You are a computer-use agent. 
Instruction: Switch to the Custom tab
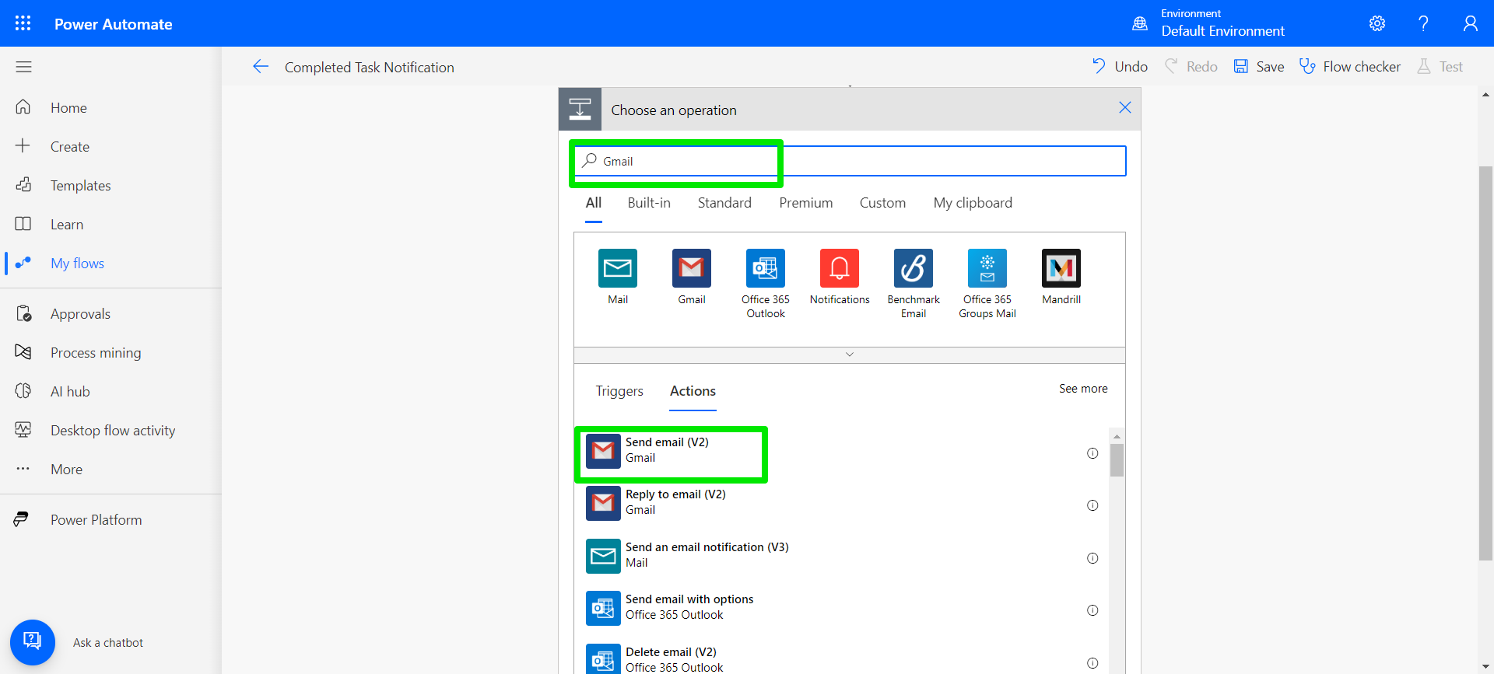882,203
